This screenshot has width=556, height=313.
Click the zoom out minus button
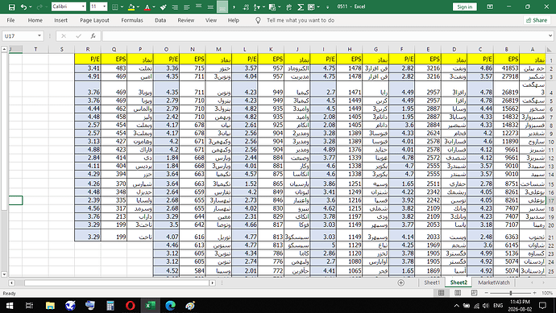tap(486, 293)
